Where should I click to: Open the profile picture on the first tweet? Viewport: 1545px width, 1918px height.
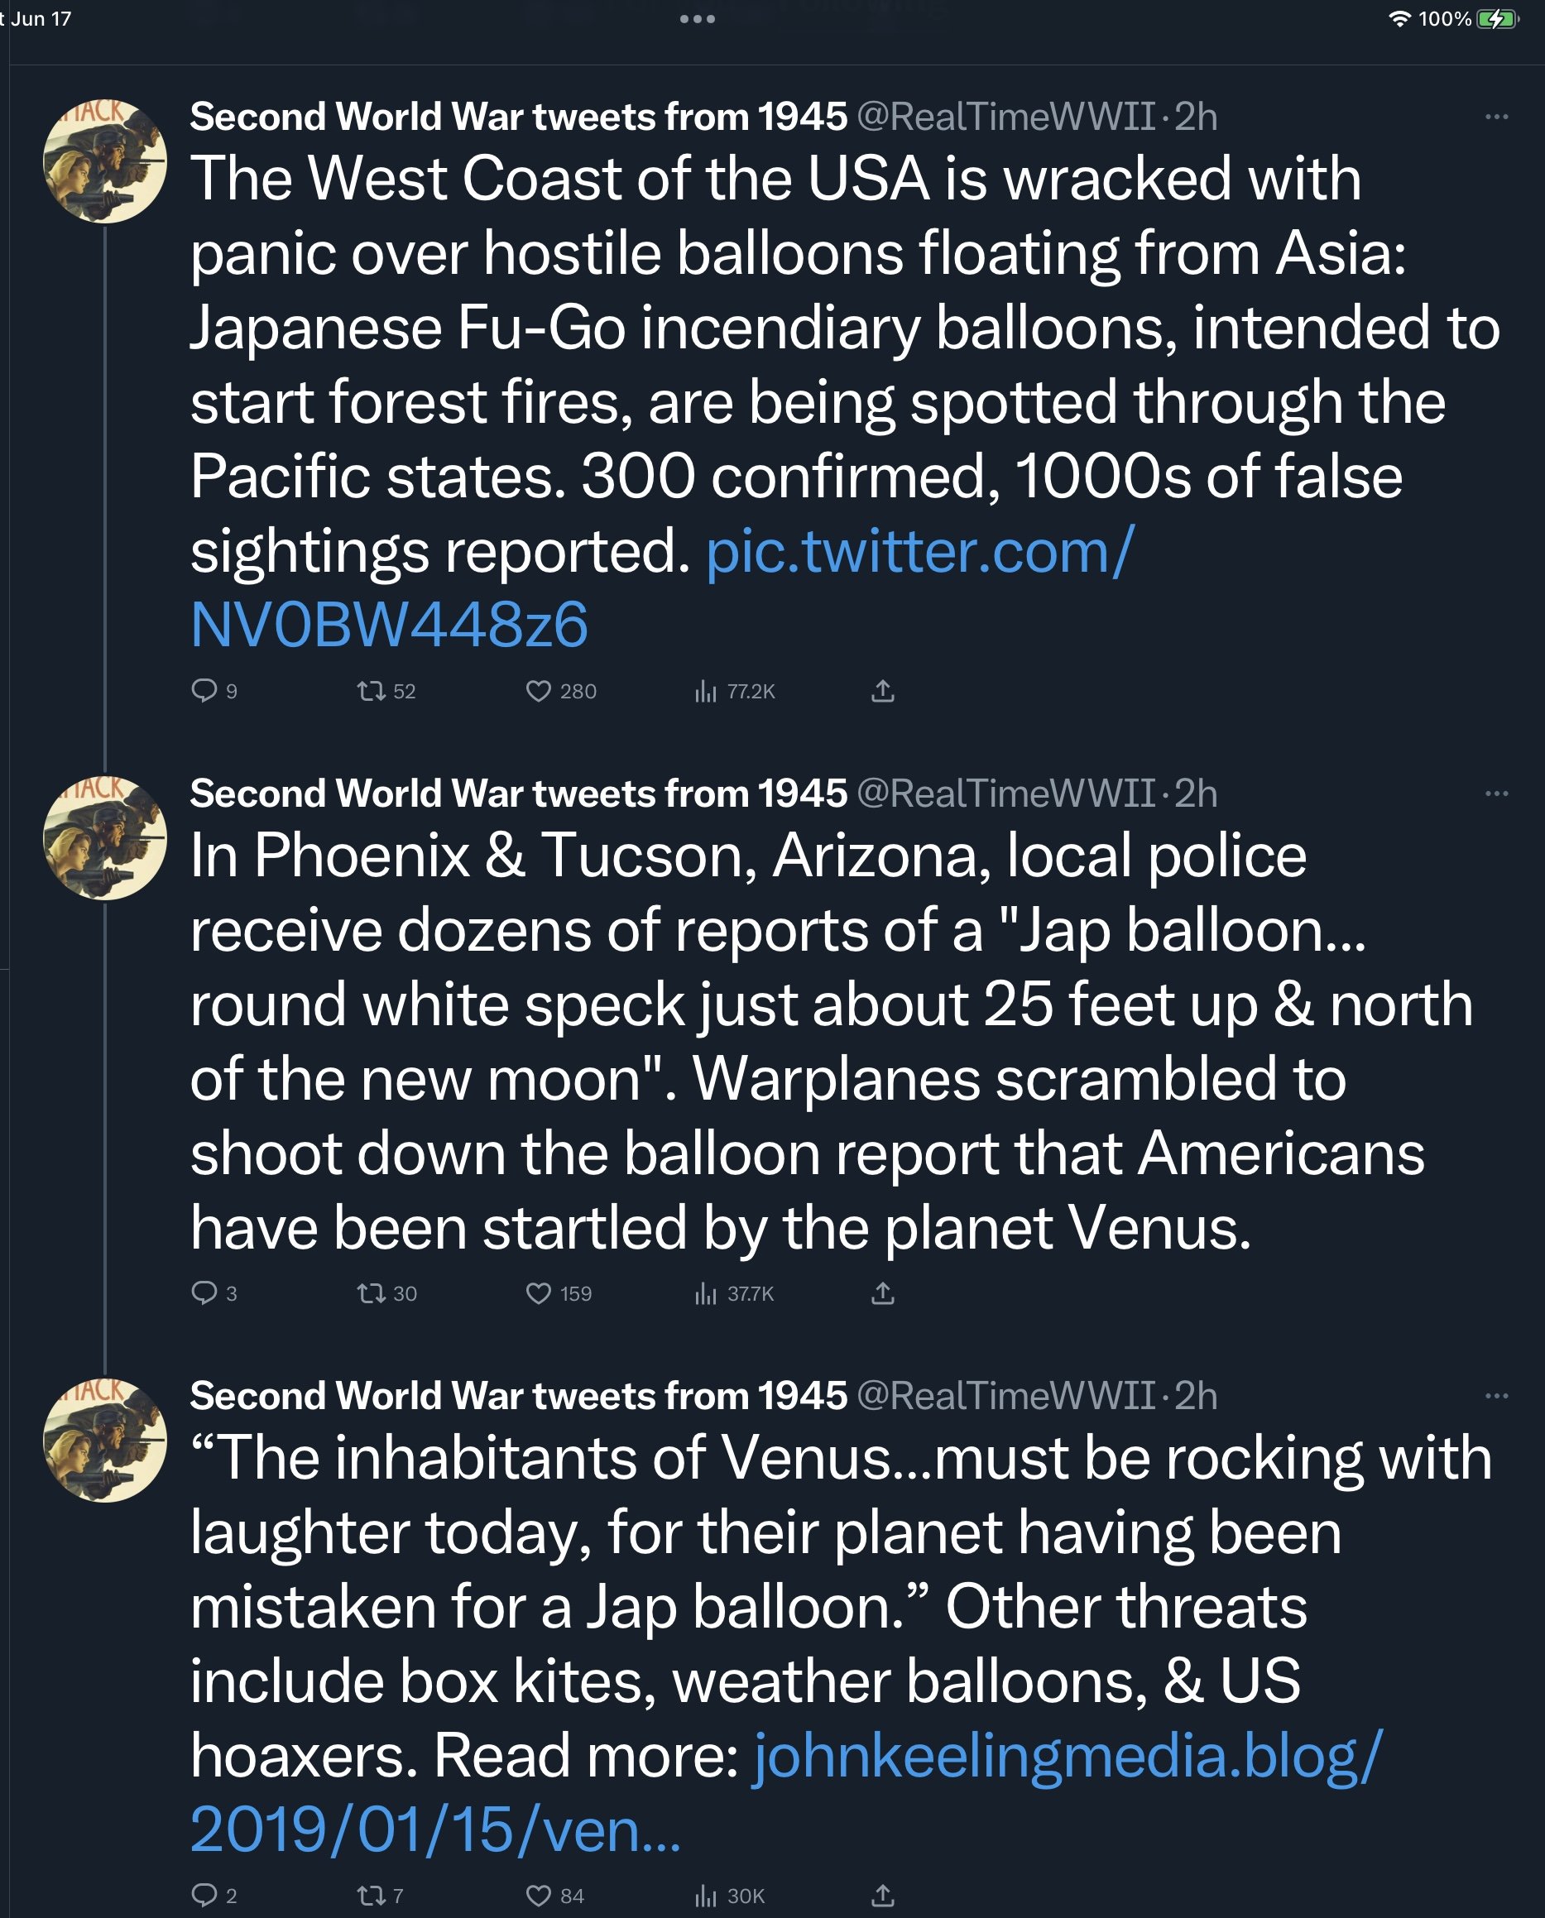[x=105, y=161]
